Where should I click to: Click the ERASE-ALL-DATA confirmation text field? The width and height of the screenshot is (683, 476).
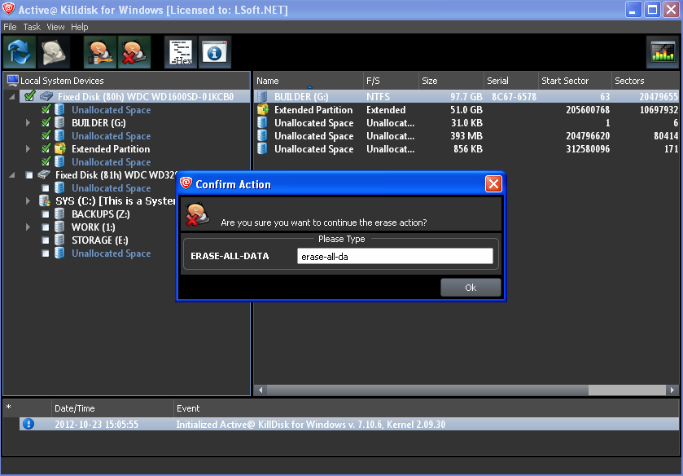click(x=395, y=256)
